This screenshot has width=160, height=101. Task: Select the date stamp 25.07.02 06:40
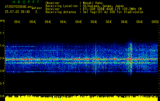(17, 12)
